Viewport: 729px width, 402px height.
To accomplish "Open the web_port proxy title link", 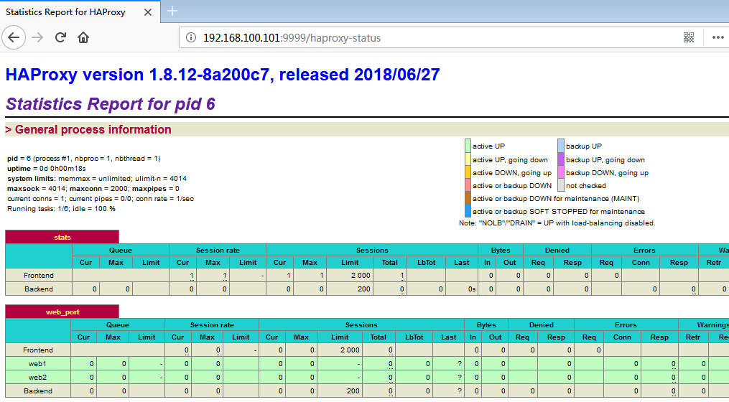I will click(62, 312).
